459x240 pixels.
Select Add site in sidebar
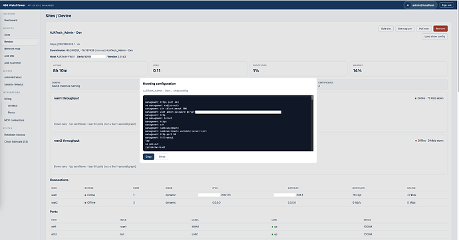pos(9,56)
